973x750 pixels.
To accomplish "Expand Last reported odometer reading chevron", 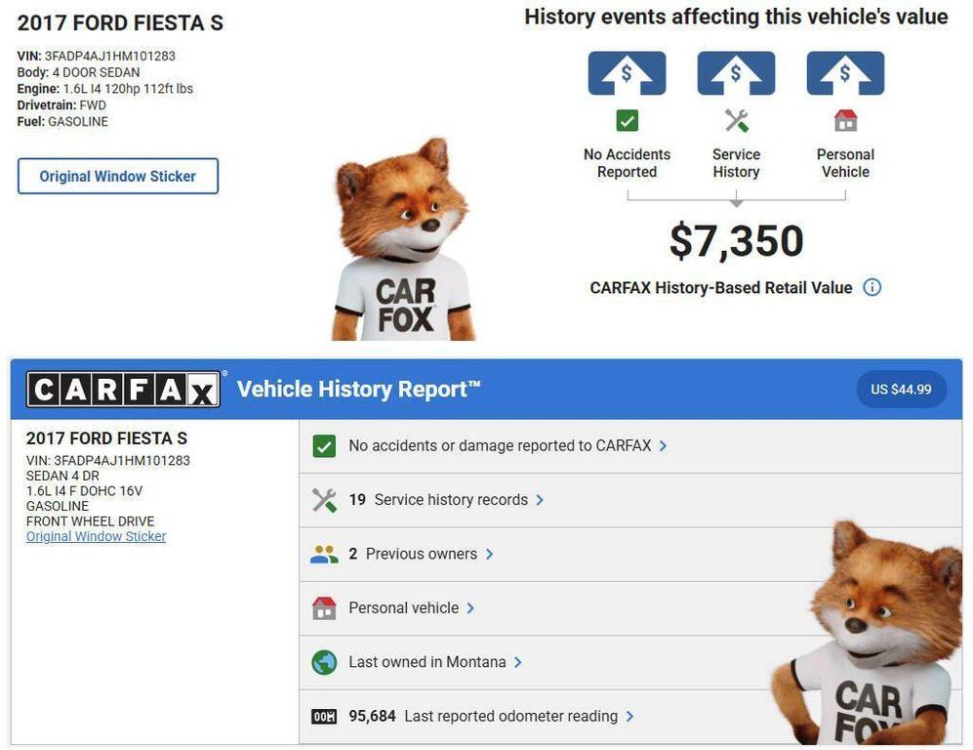I will pos(630,717).
